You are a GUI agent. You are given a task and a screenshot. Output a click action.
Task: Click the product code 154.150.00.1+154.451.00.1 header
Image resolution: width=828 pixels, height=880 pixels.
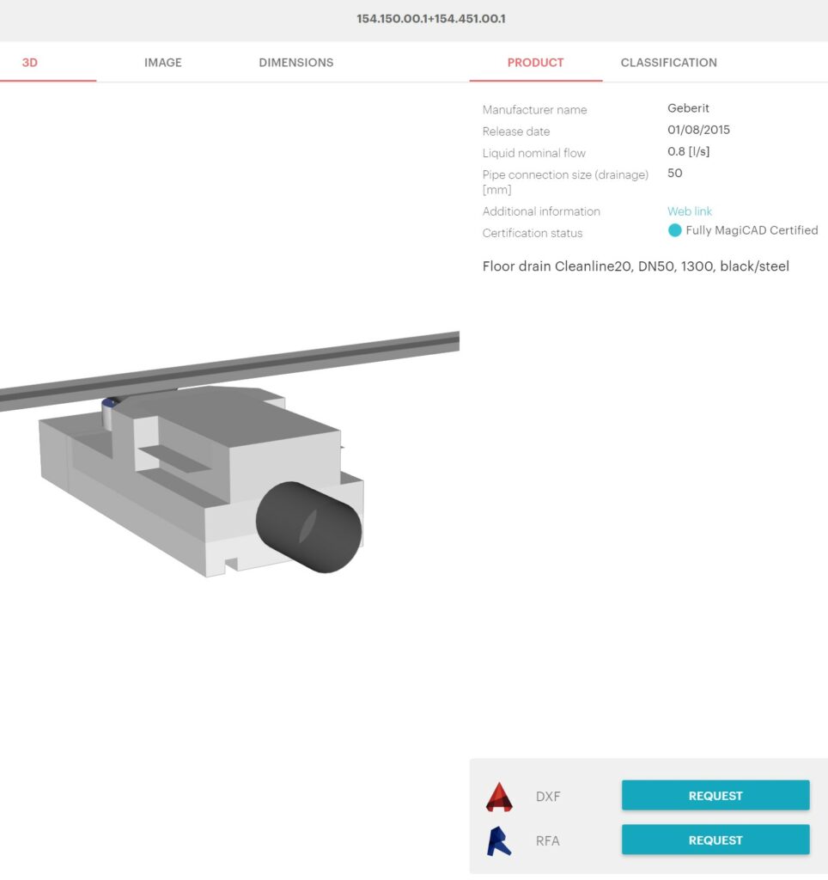coord(431,19)
